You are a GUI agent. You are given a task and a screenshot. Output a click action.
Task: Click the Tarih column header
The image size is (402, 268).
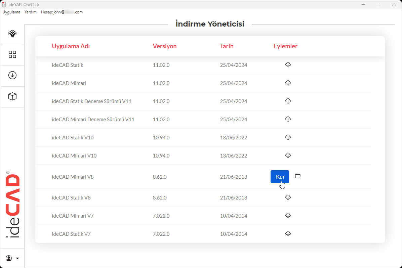pyautogui.click(x=227, y=46)
